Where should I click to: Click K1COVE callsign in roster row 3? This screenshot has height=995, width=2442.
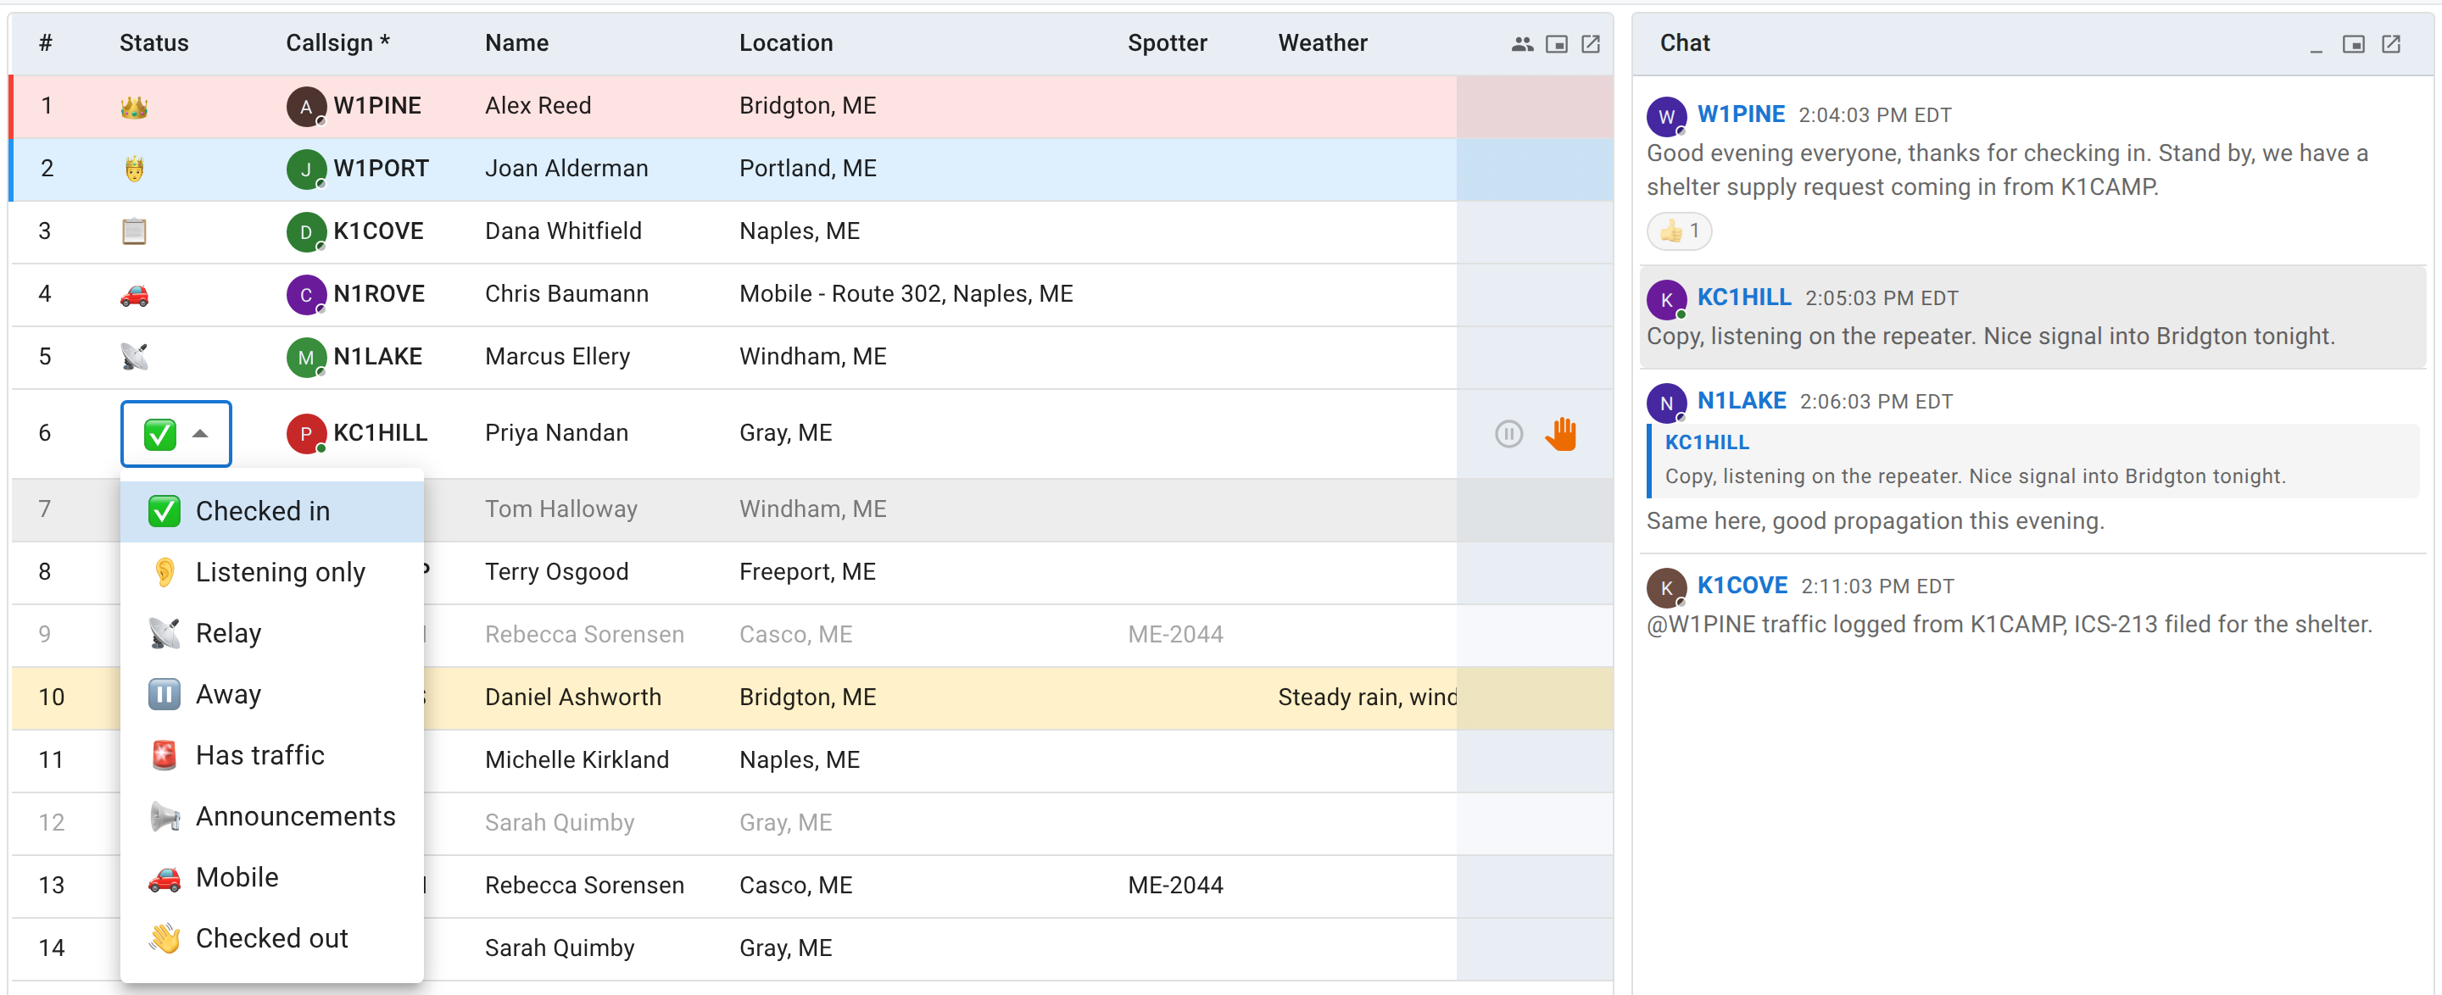tap(378, 231)
